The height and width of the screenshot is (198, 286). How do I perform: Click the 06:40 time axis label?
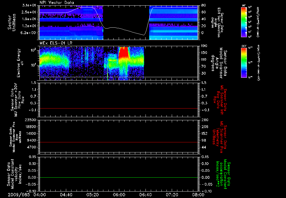(x=145, y=195)
